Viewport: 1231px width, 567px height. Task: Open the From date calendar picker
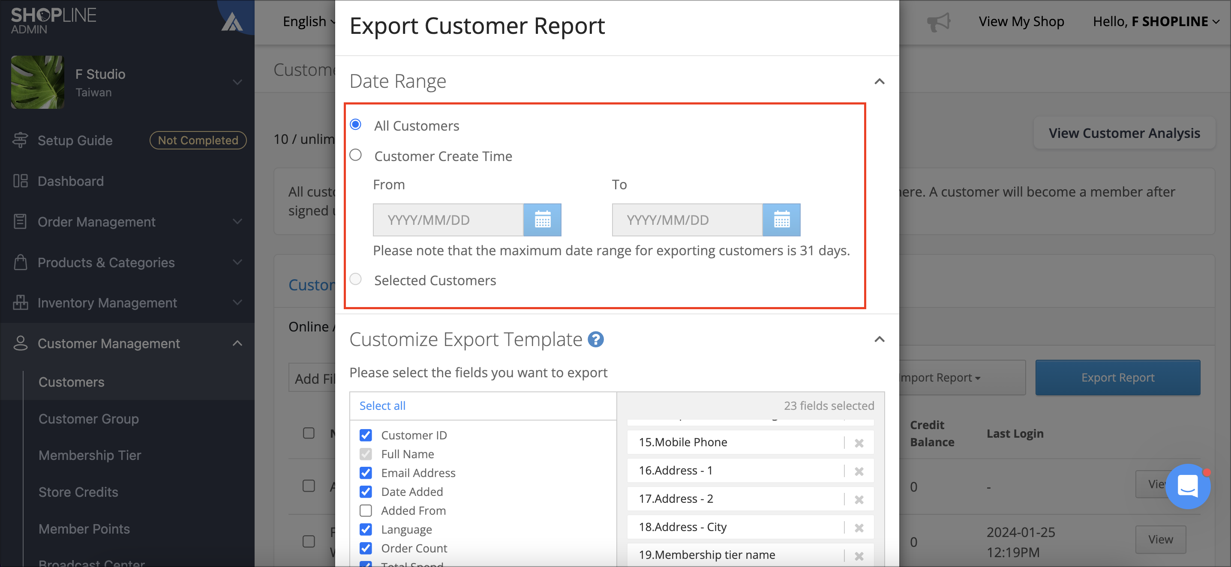(x=542, y=220)
